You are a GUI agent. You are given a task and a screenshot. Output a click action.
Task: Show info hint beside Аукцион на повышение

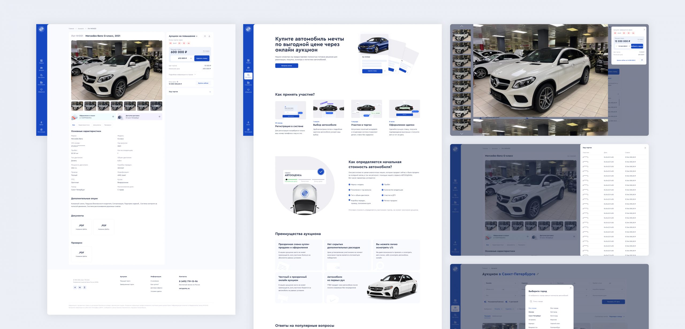(197, 36)
